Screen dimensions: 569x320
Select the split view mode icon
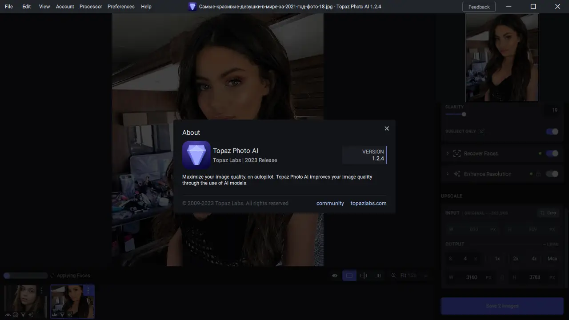pos(364,276)
